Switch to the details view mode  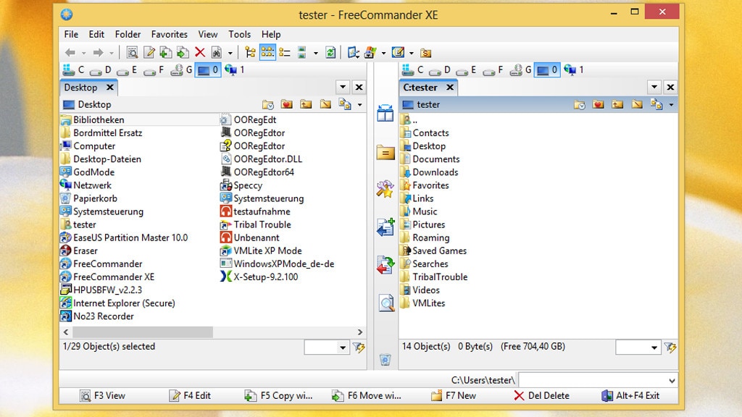coord(285,52)
